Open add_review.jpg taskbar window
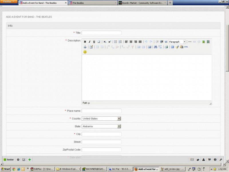Screen dimensions: 229x172 pos(172,169)
